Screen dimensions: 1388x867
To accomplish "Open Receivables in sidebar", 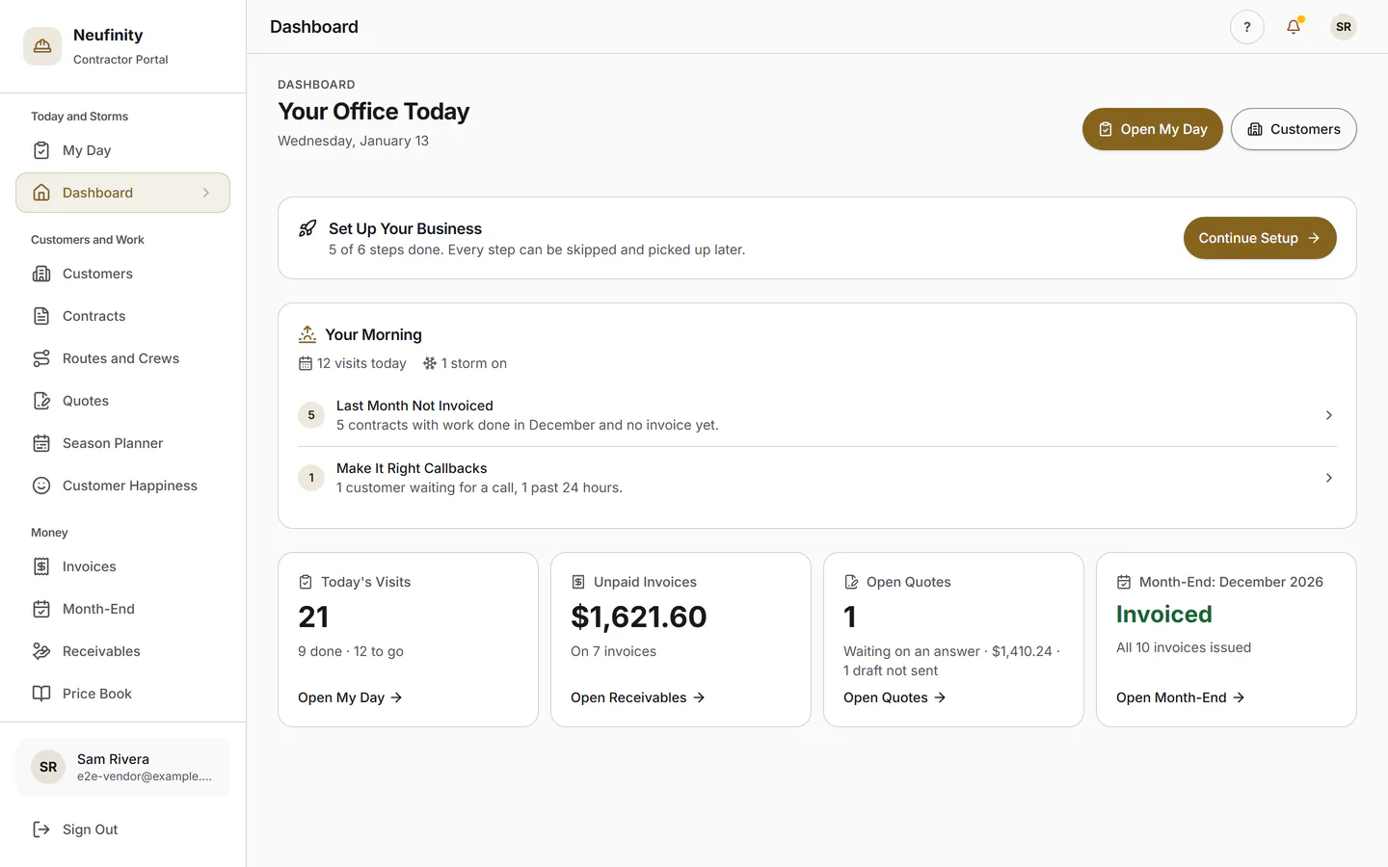I will coord(122,651).
